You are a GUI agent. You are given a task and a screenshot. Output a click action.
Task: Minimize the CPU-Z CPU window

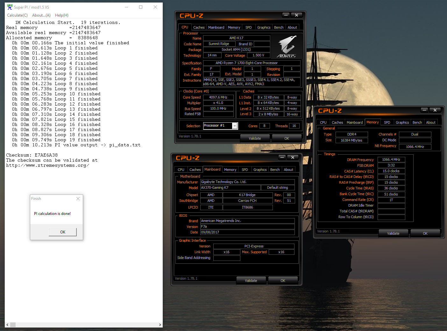pyautogui.click(x=286, y=15)
